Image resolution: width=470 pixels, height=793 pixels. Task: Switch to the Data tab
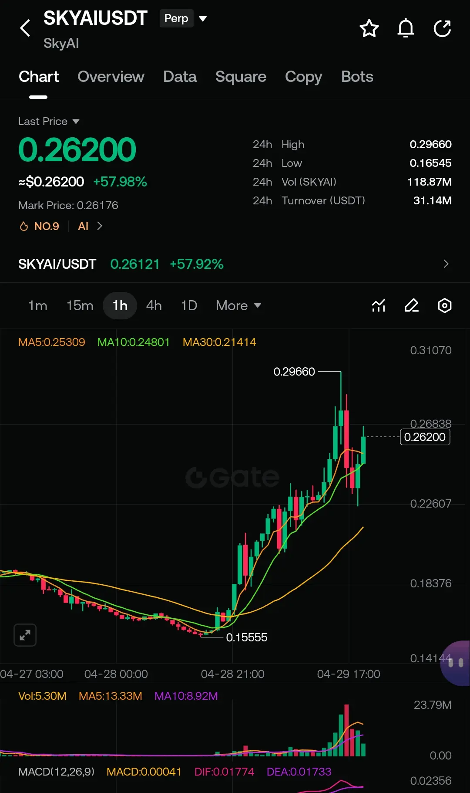[180, 77]
